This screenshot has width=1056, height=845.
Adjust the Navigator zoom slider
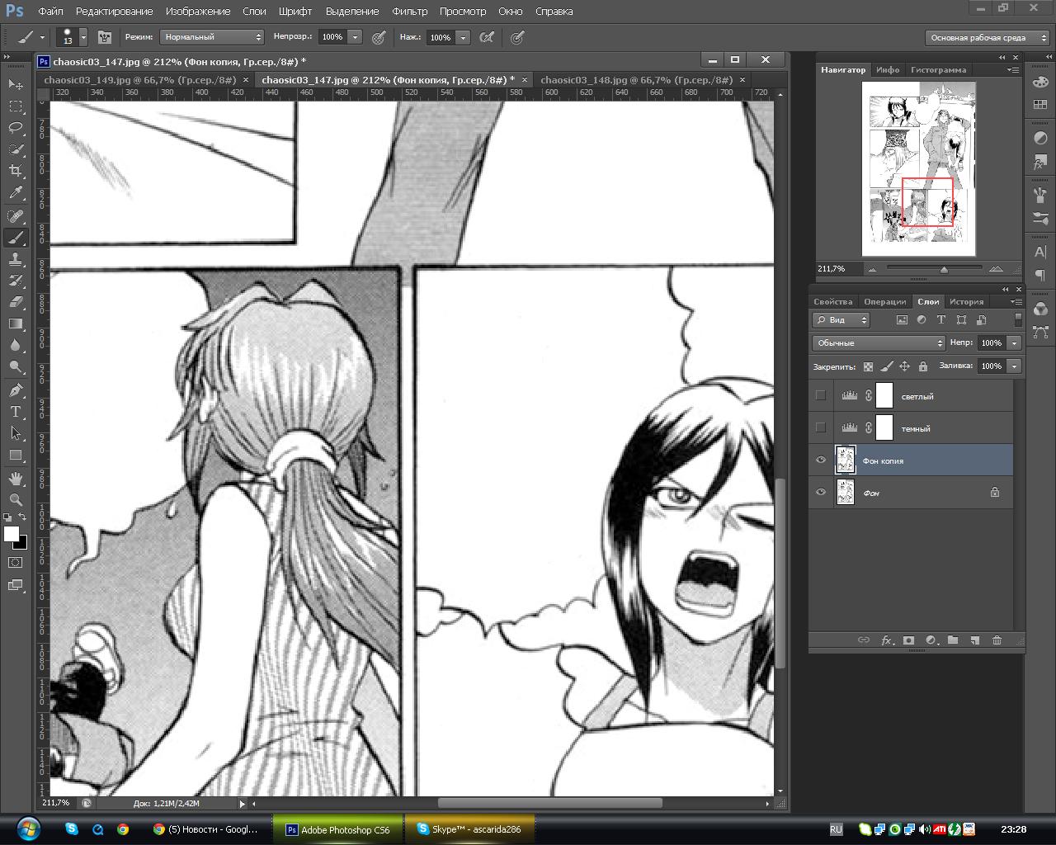[944, 269]
